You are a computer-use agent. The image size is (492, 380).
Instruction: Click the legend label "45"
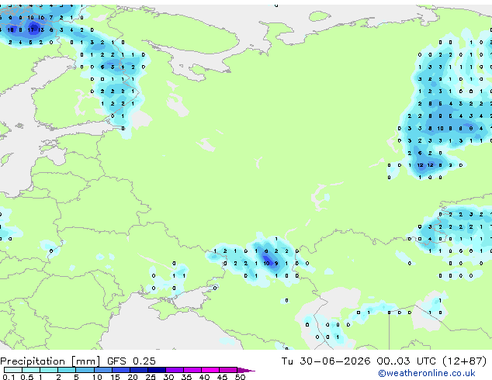click(x=222, y=377)
